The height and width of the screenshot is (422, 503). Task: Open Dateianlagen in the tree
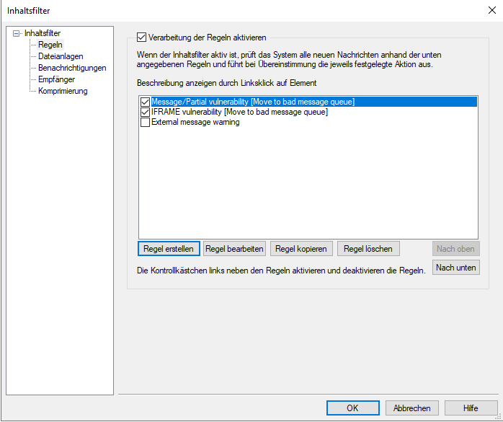[61, 56]
